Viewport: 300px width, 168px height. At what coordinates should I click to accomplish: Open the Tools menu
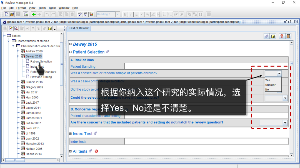click(42, 8)
